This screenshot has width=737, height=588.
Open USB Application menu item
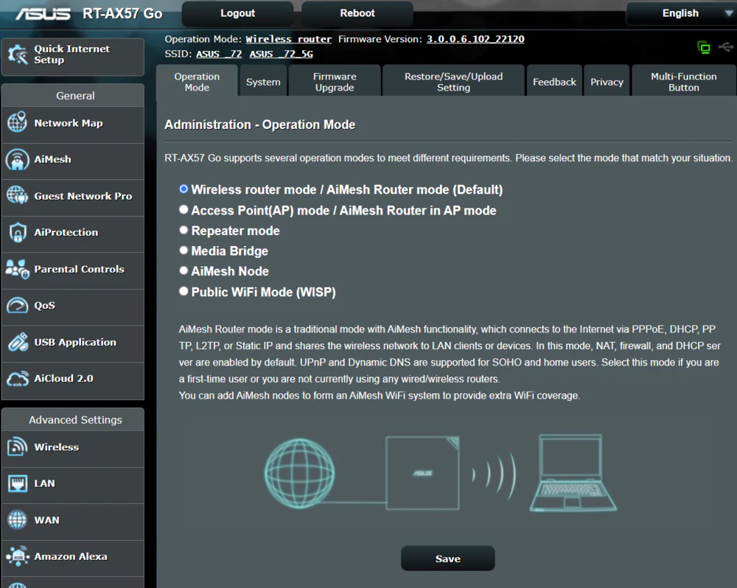point(73,343)
